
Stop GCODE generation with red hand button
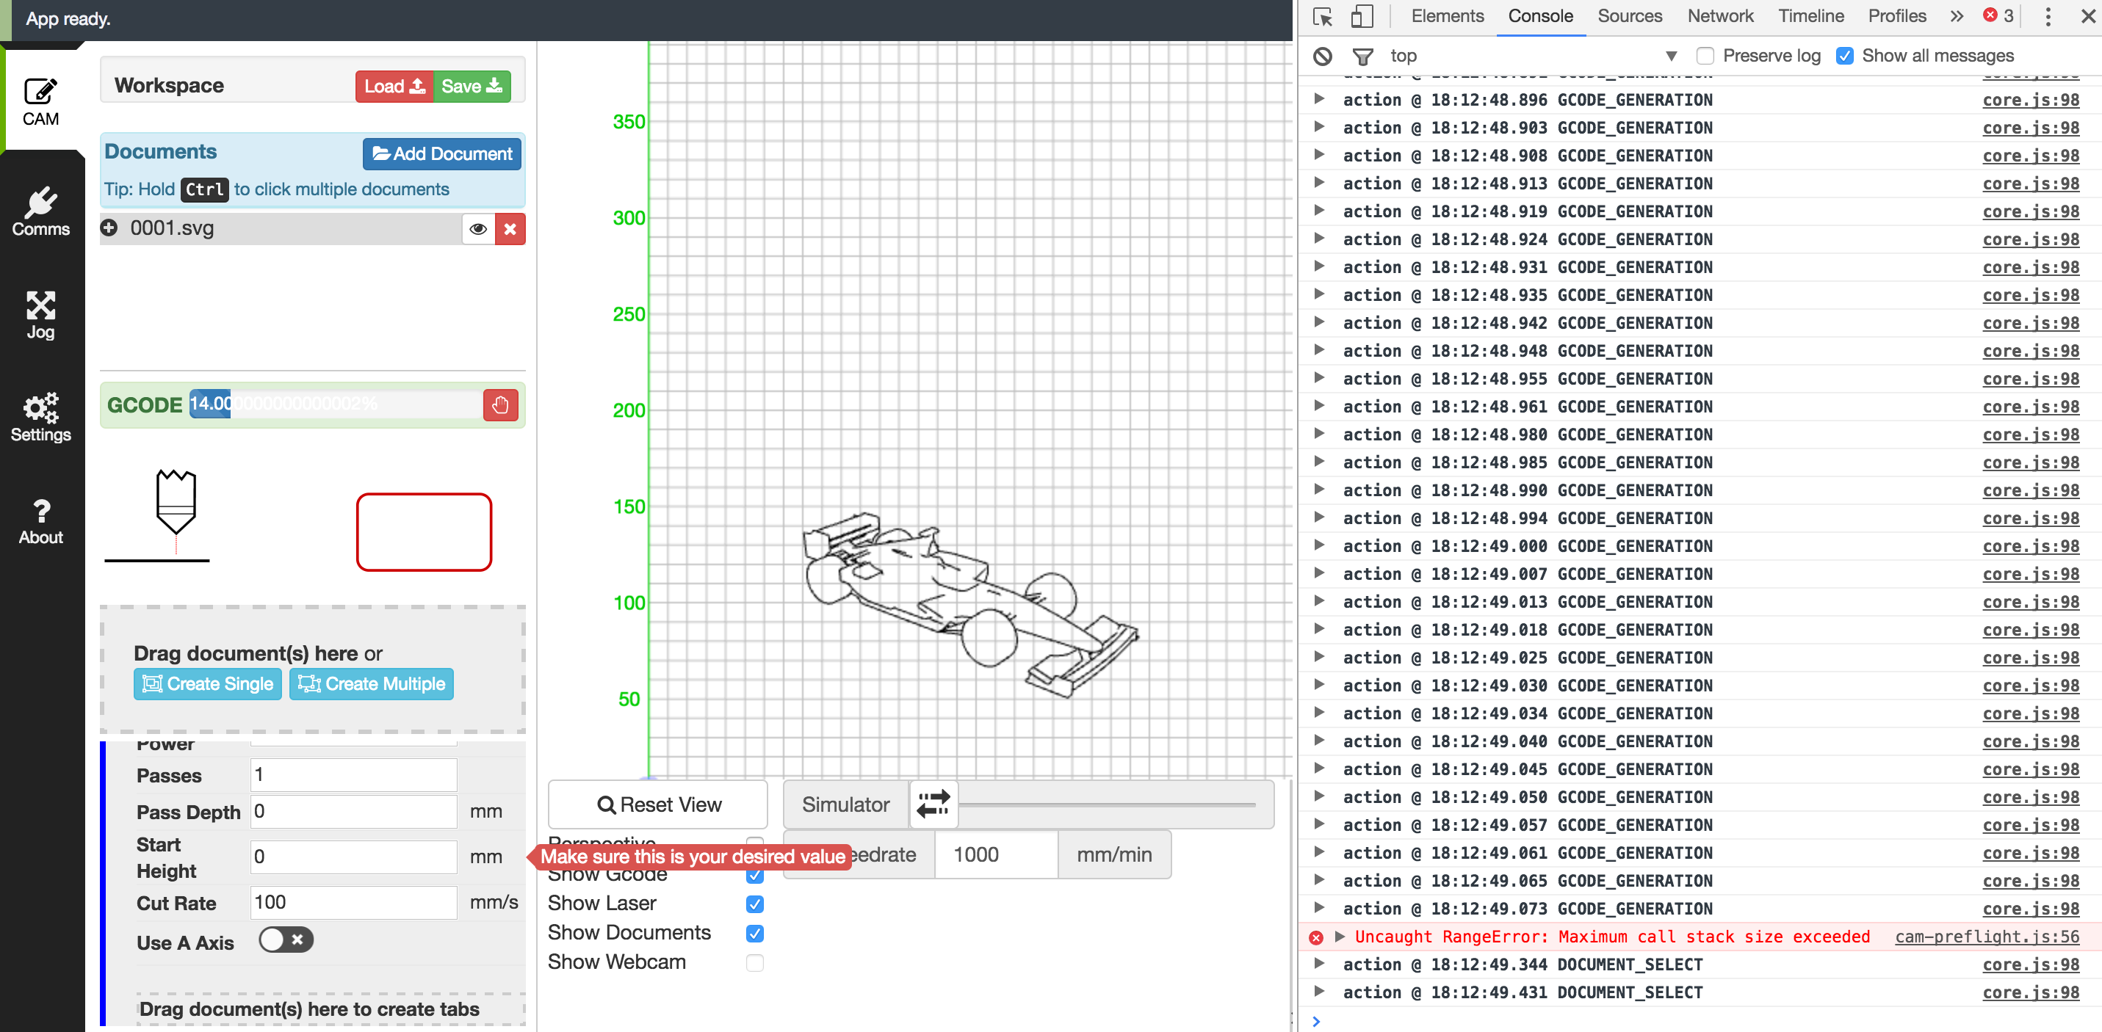(500, 404)
